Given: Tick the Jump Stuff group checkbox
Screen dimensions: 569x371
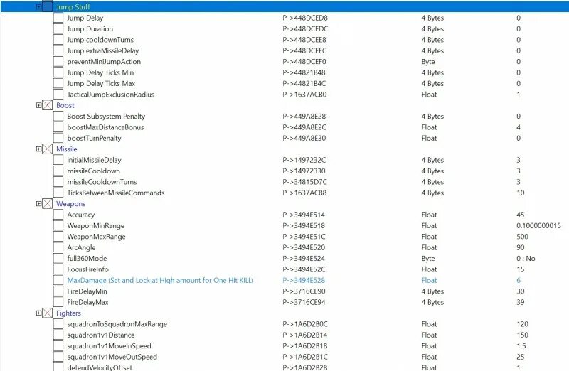Looking at the screenshot, I should pos(47,7).
